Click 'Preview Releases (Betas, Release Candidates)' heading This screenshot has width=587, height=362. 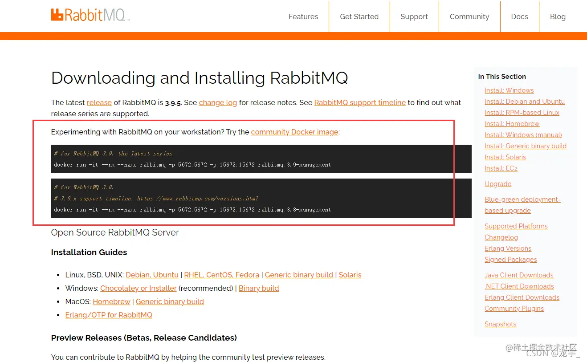click(x=144, y=338)
